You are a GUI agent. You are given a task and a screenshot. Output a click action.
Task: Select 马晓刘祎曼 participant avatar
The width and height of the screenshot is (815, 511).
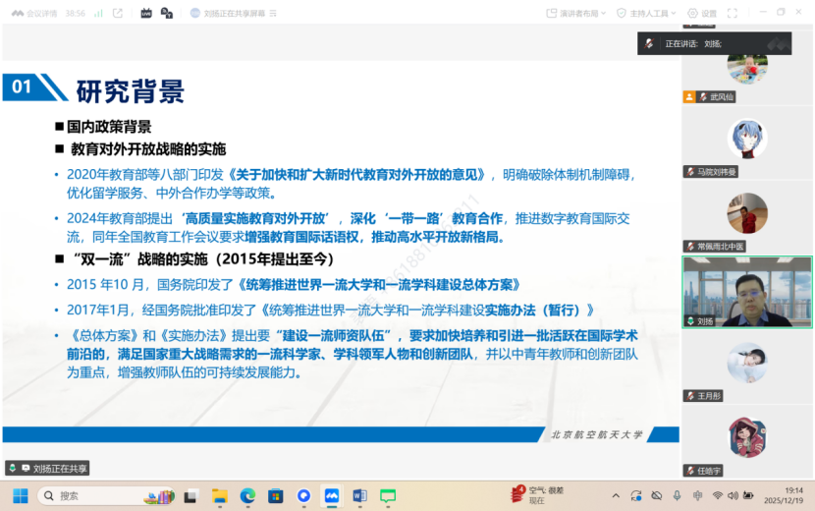[x=746, y=140]
